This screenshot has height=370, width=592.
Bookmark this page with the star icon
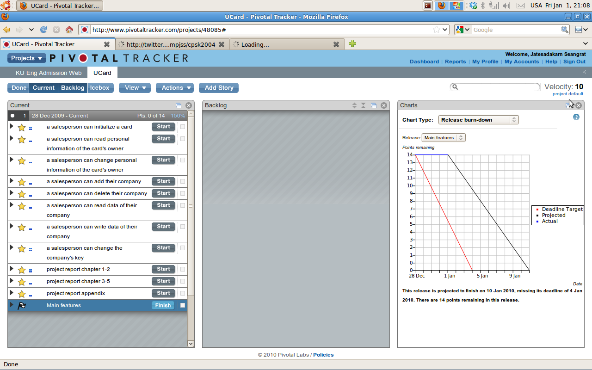point(437,30)
